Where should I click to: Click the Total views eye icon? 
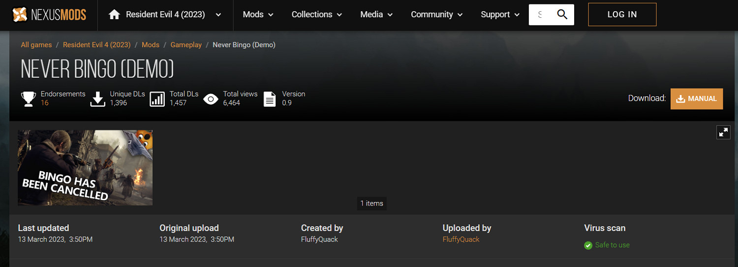(x=211, y=99)
